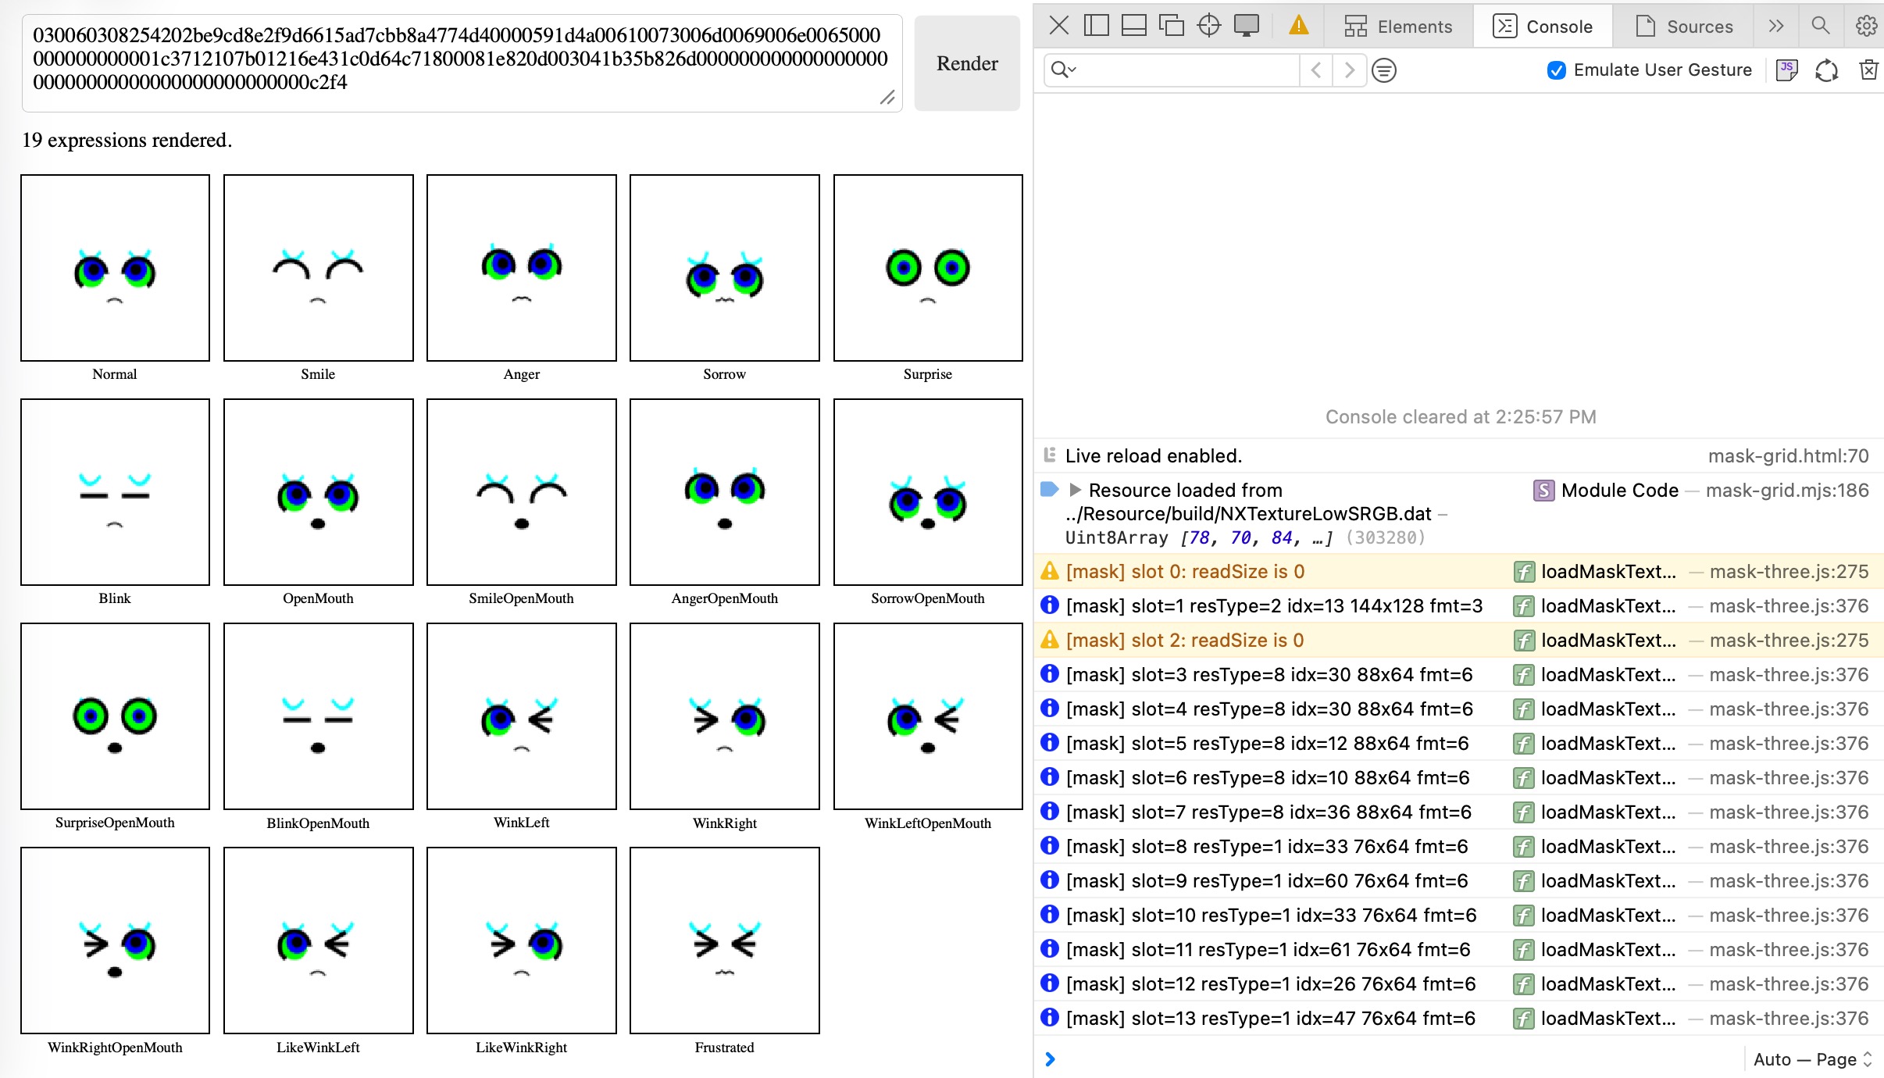Start element selection with the crosshair icon
The width and height of the screenshot is (1884, 1078).
[x=1208, y=26]
